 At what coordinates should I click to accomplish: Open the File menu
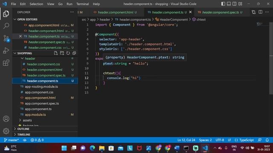pyautogui.click(x=13, y=4)
